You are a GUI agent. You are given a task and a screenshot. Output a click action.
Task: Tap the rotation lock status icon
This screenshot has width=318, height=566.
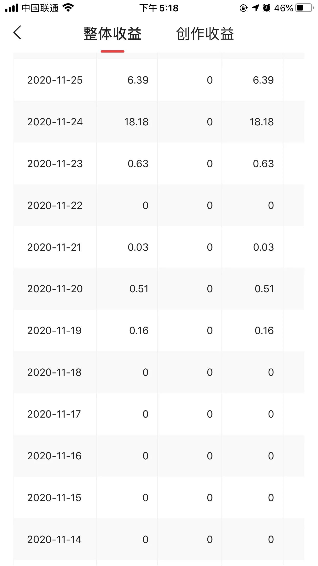[243, 8]
